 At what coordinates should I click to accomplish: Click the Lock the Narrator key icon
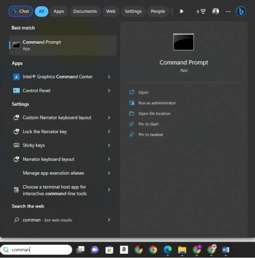click(16, 131)
